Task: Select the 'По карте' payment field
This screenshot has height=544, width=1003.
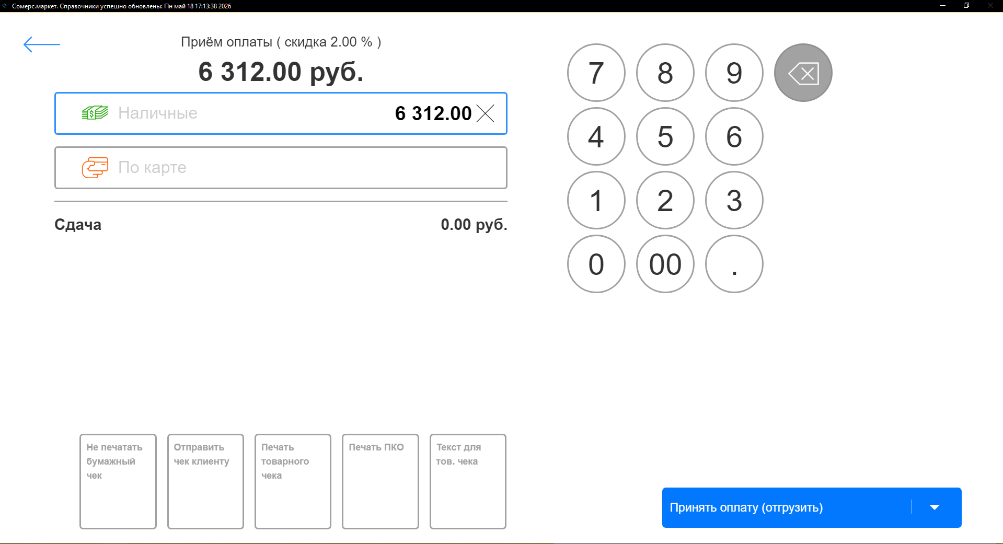Action: [281, 168]
